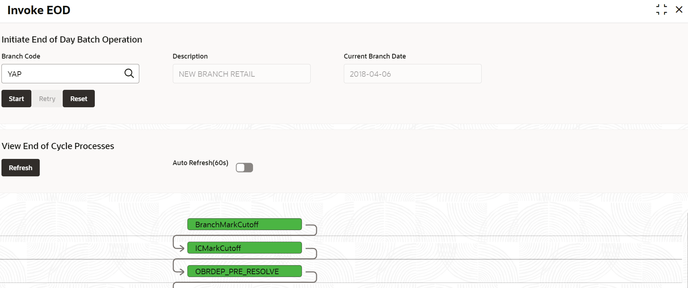688x288 pixels.
Task: Click the Current Branch Date field
Action: click(x=412, y=74)
